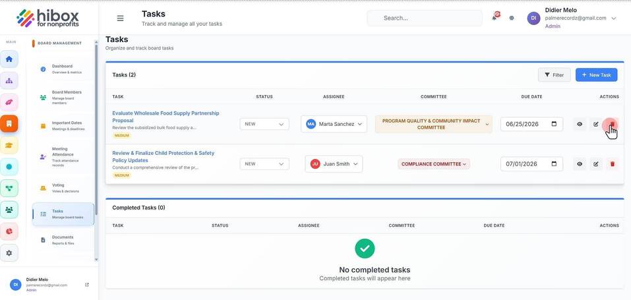Change assignee Marta Sanchez dropdown

tap(334, 124)
